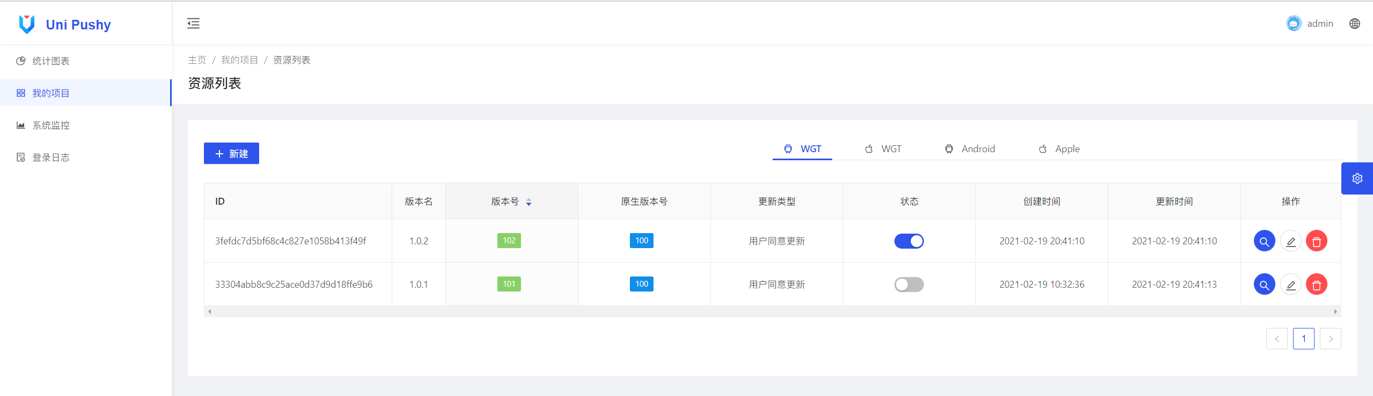View details of version 1.0.2 resource
This screenshot has height=396, width=1373.
pos(1264,241)
